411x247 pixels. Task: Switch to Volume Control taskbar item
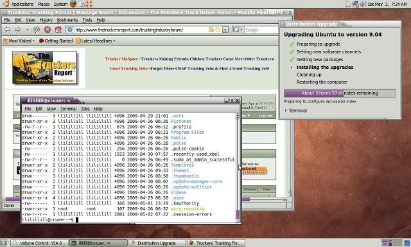pos(39,243)
